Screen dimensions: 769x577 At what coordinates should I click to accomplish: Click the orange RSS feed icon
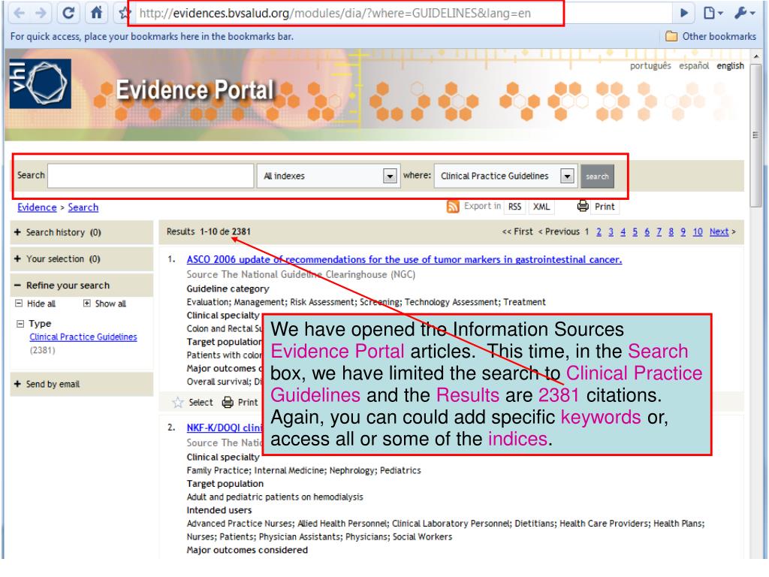[x=453, y=207]
